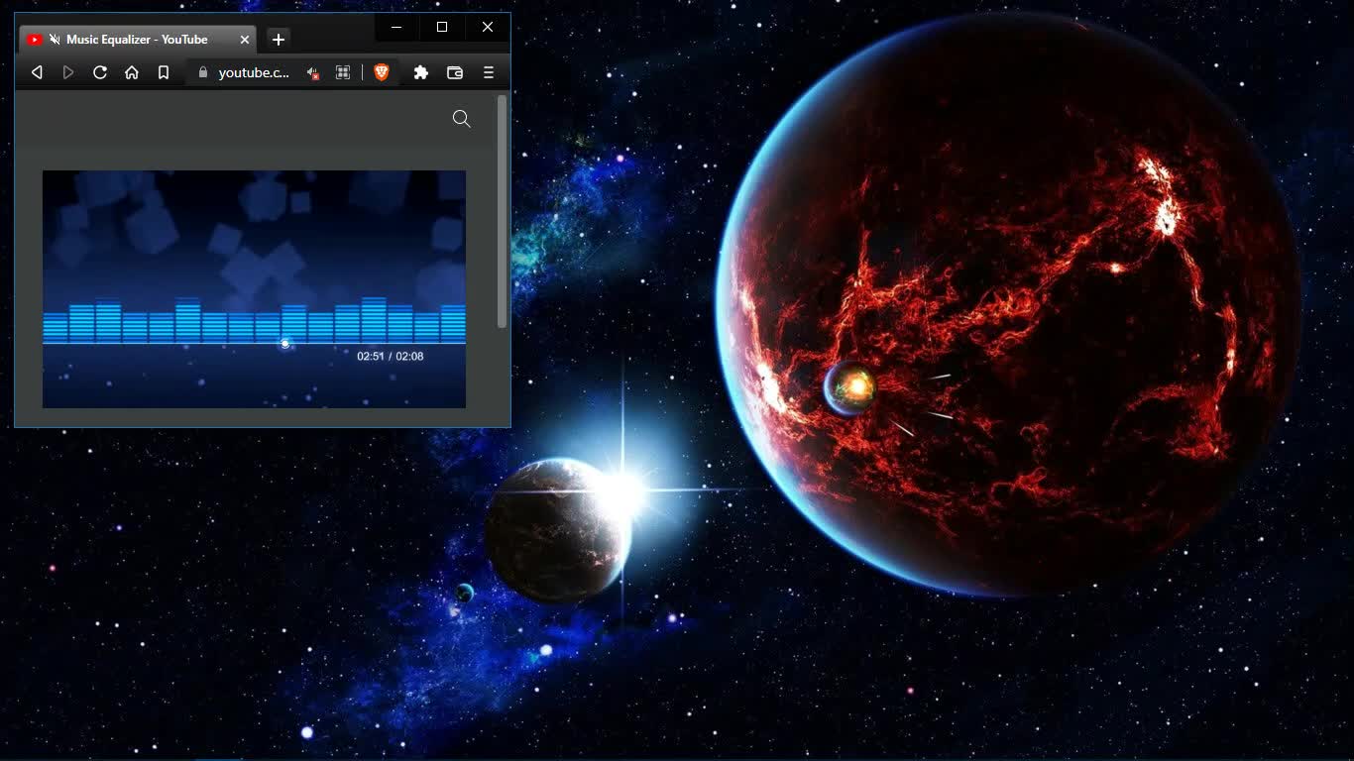Close the browser window
The height and width of the screenshot is (761, 1354).
pyautogui.click(x=488, y=27)
